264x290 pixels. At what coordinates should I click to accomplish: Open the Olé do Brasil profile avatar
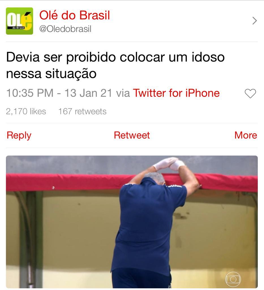(20, 21)
